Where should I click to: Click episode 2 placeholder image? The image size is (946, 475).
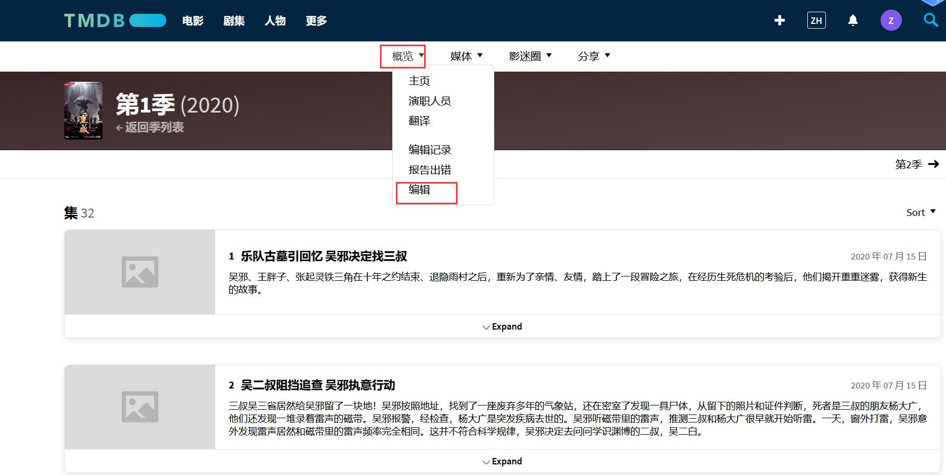tap(140, 407)
